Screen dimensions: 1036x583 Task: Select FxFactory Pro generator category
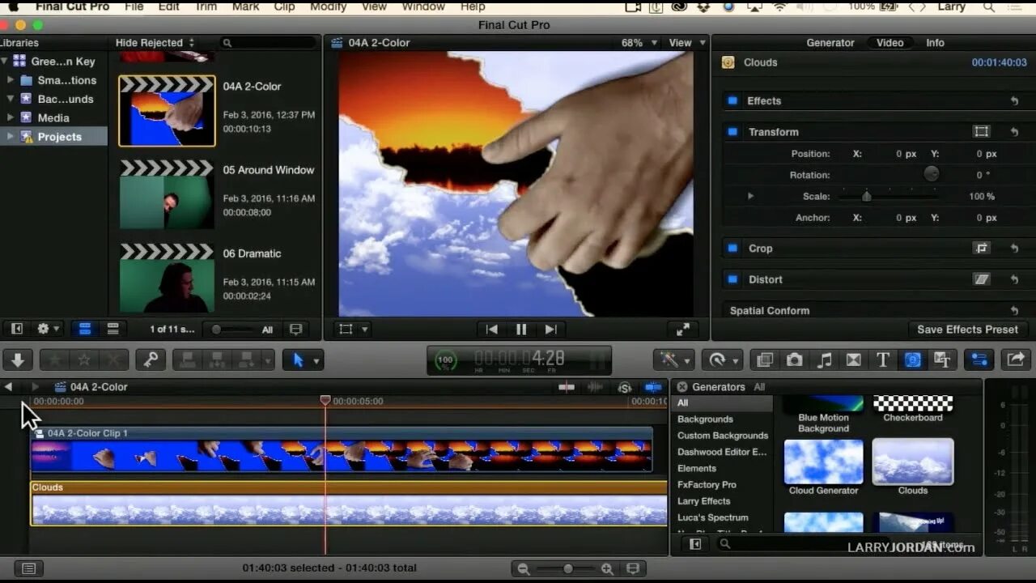pos(707,485)
